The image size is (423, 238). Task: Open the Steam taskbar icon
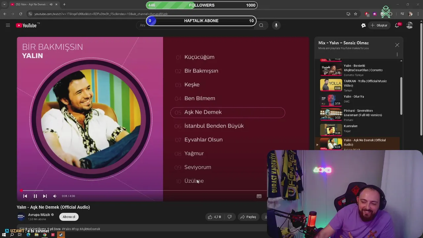pyautogui.click(x=61, y=235)
